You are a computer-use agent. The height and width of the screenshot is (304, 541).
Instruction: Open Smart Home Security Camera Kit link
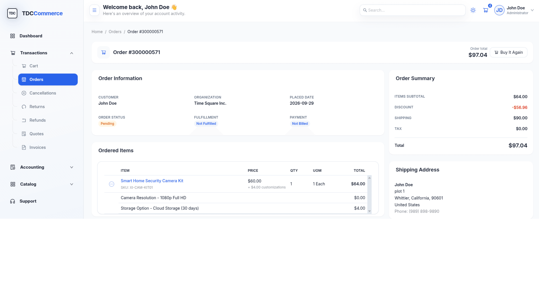152,181
